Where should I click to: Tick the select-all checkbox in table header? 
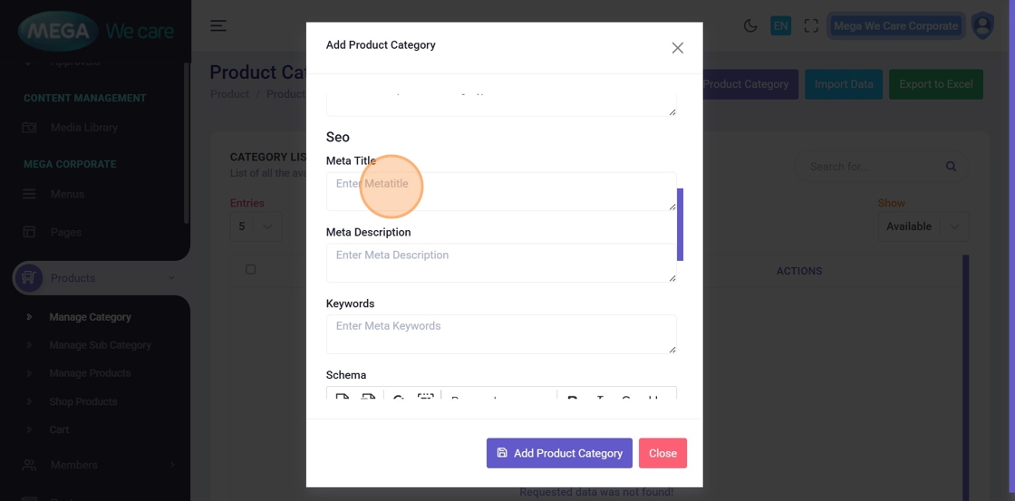[x=251, y=269]
